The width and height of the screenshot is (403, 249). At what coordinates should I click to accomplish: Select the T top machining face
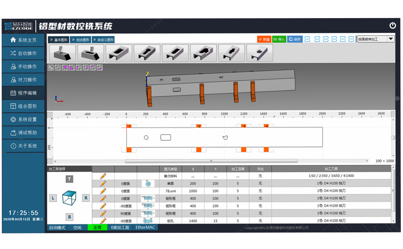(70, 179)
